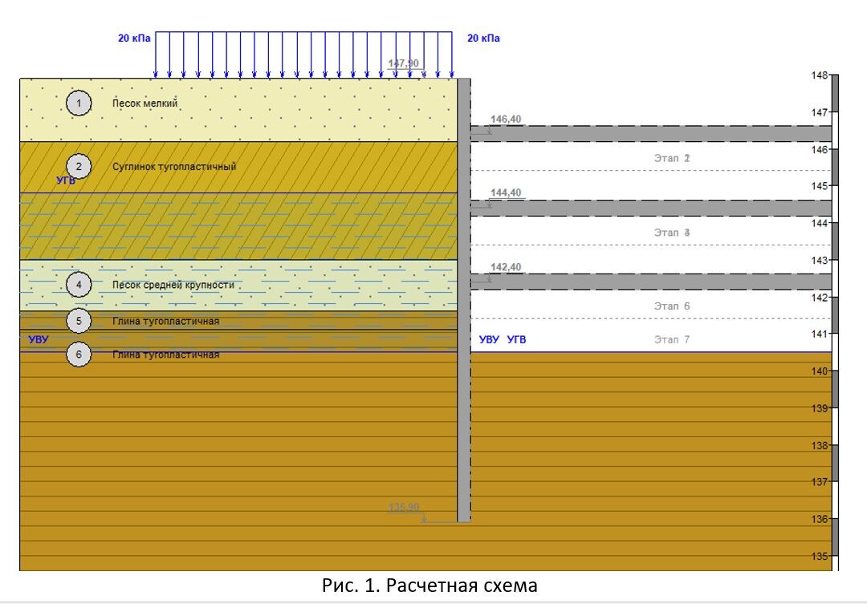Click the 142 tick on the elevation scale

click(820, 298)
